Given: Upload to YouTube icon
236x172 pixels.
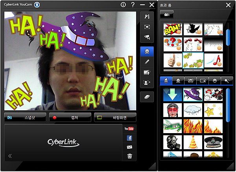Looking at the screenshot, I should pyautogui.click(x=129, y=129).
